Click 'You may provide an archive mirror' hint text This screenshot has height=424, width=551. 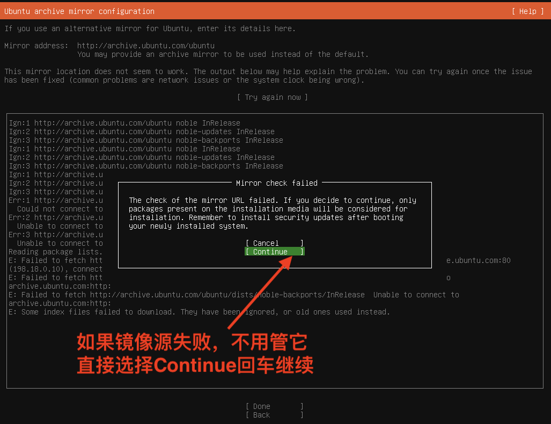(x=223, y=54)
